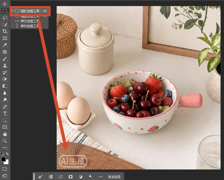Select the Gradient tool

[5, 86]
